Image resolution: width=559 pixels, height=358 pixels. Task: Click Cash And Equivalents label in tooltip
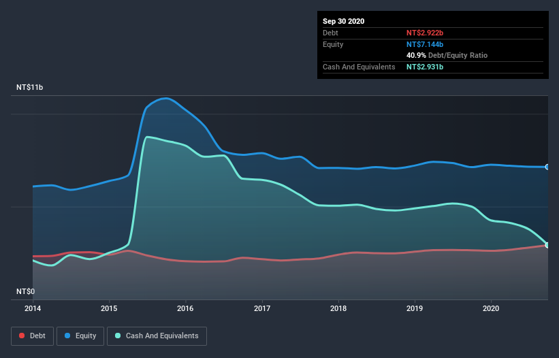(x=359, y=67)
